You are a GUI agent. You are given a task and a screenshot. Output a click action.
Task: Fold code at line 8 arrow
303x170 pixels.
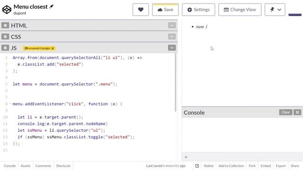click(10, 104)
